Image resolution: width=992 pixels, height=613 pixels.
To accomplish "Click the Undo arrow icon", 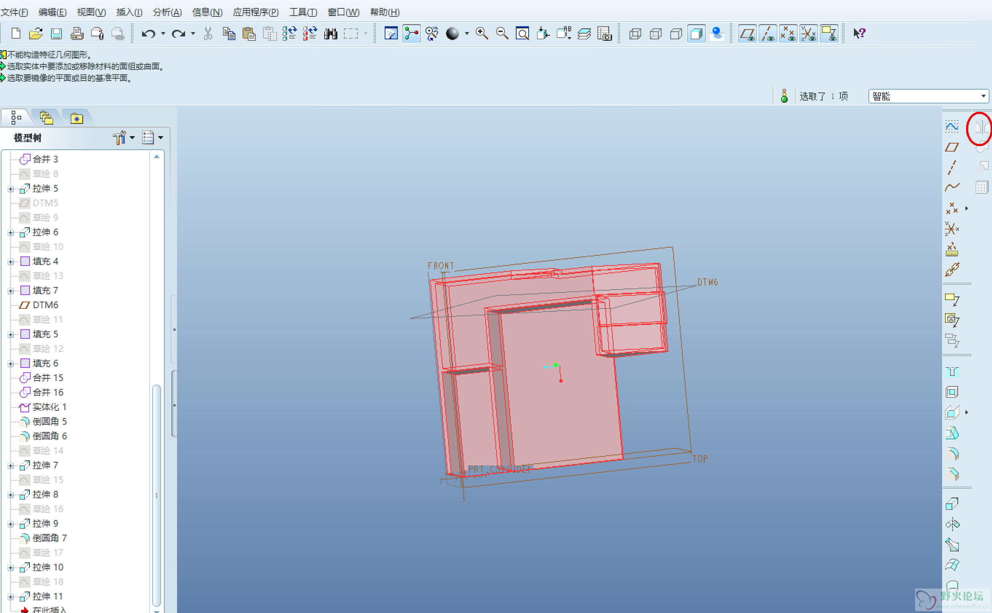I will point(148,34).
